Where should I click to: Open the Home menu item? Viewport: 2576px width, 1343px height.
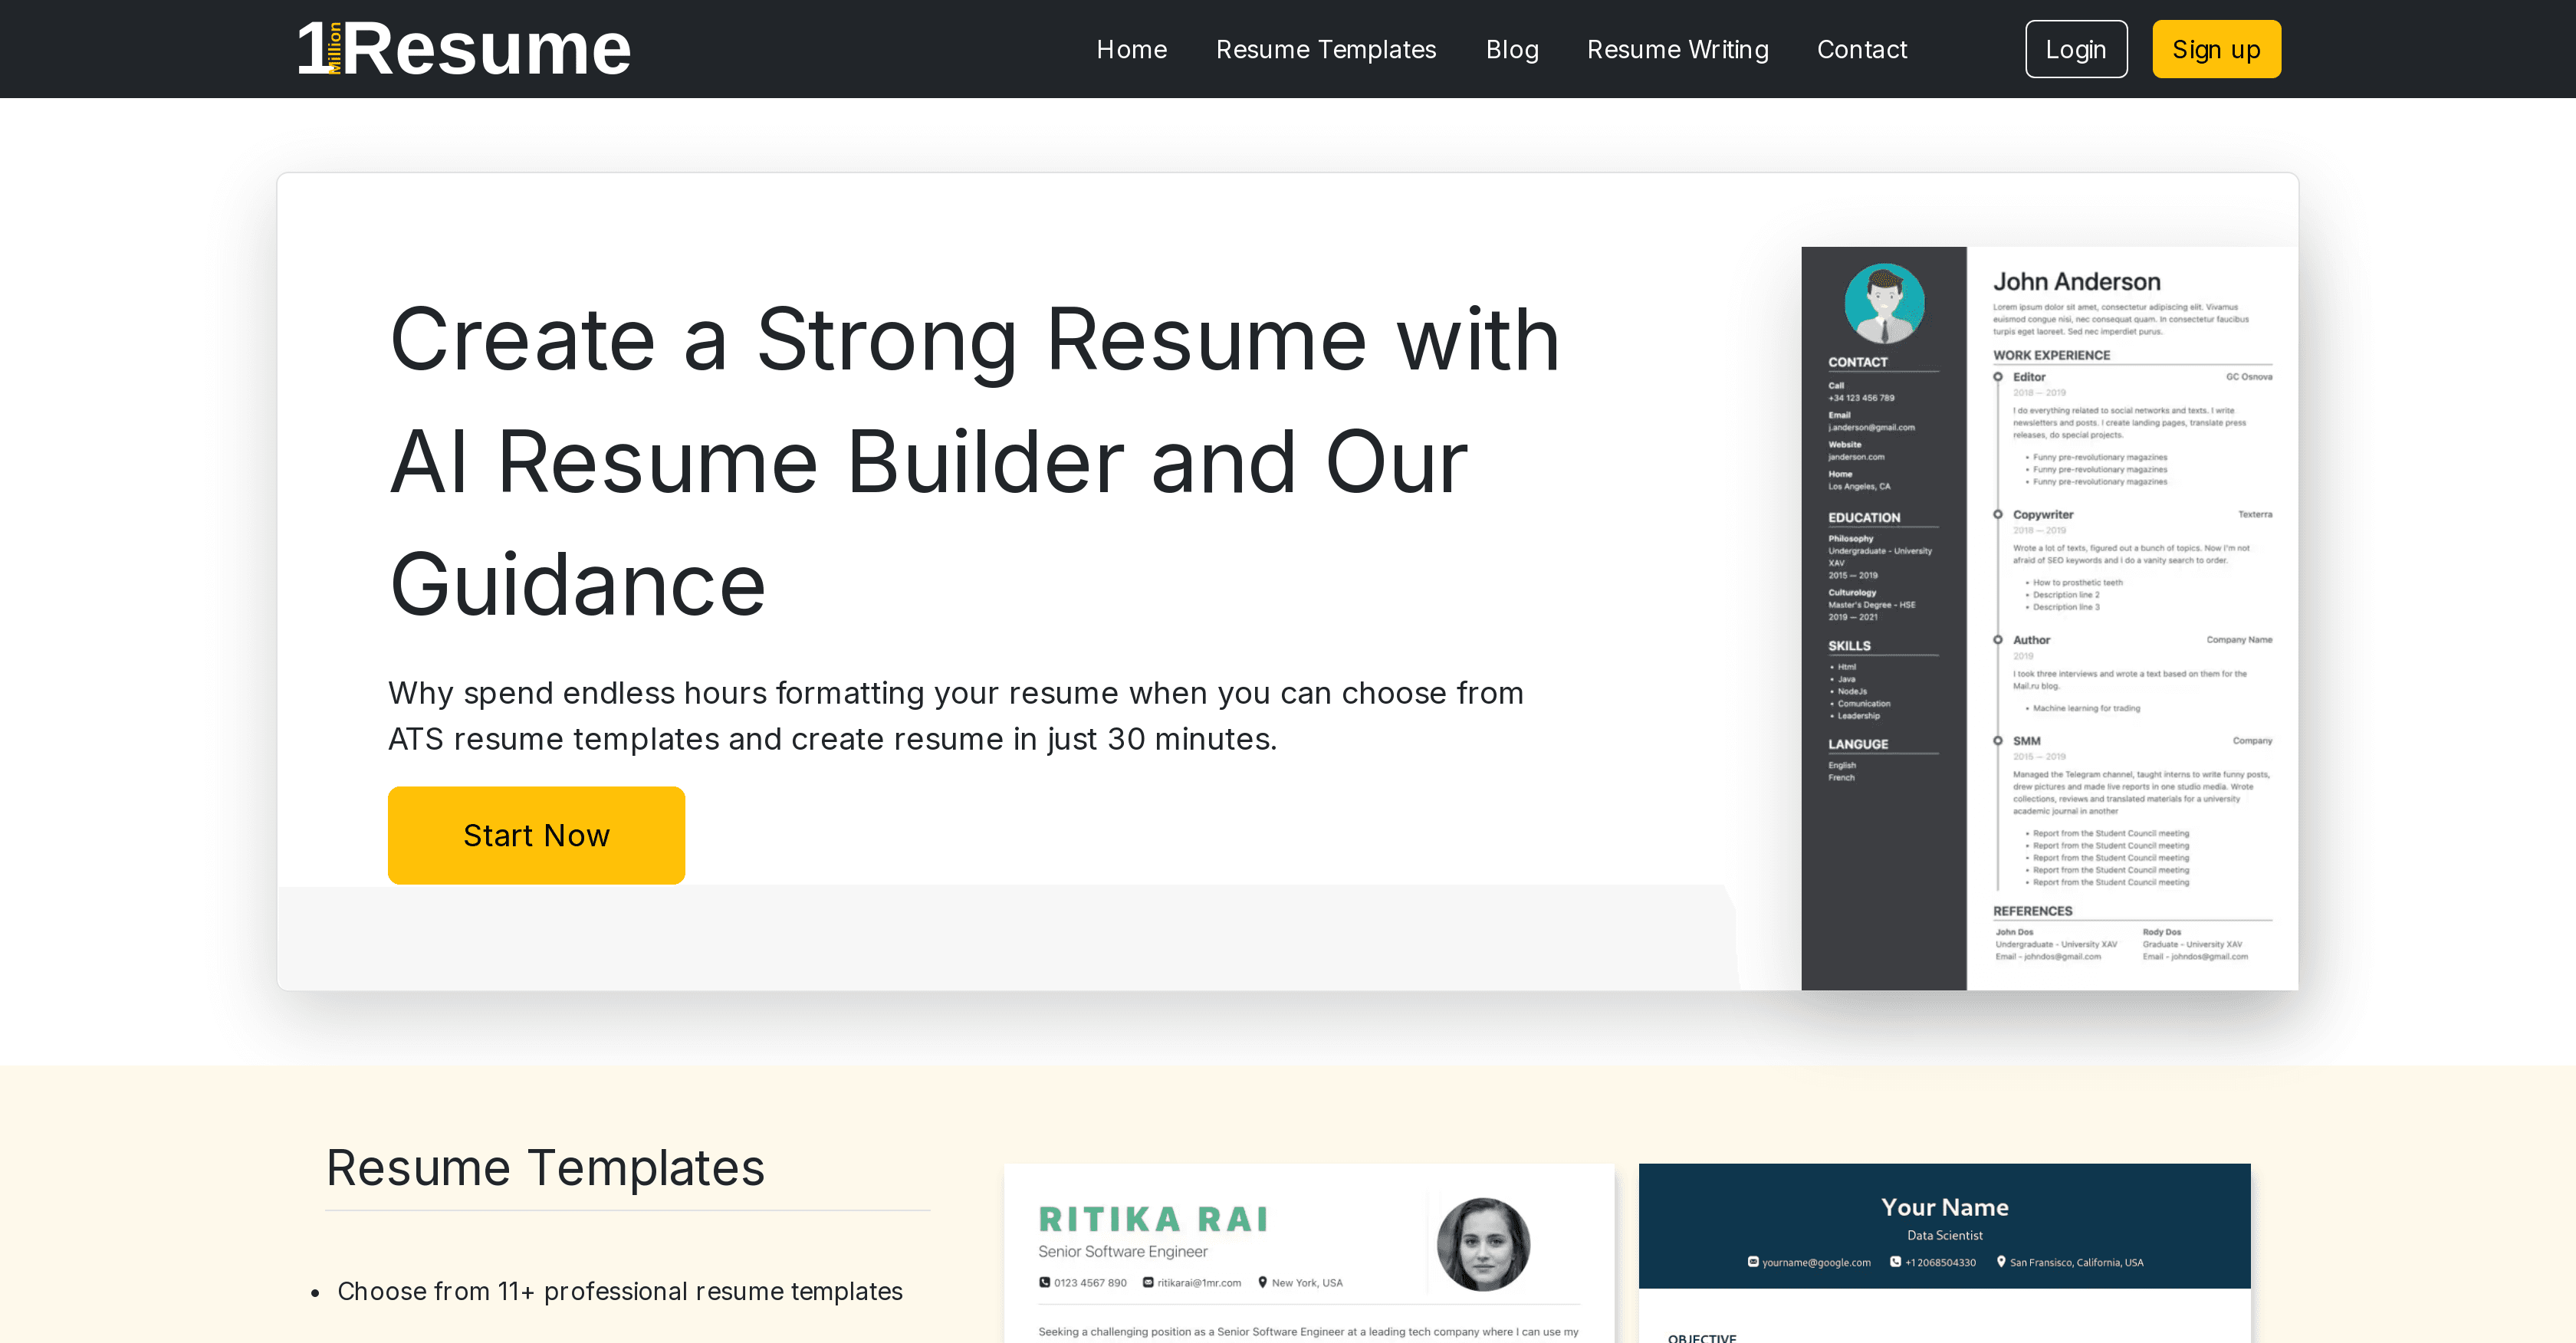click(x=1131, y=49)
